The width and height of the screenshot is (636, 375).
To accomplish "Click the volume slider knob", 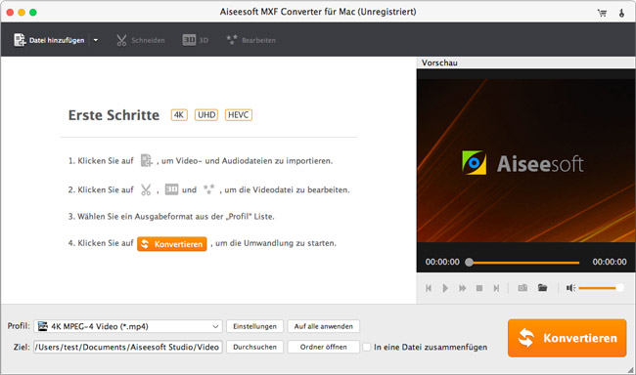I will pos(619,288).
